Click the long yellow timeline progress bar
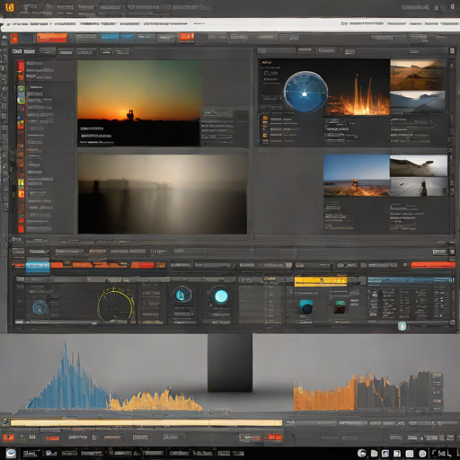The width and height of the screenshot is (460, 460). pyautogui.click(x=146, y=422)
